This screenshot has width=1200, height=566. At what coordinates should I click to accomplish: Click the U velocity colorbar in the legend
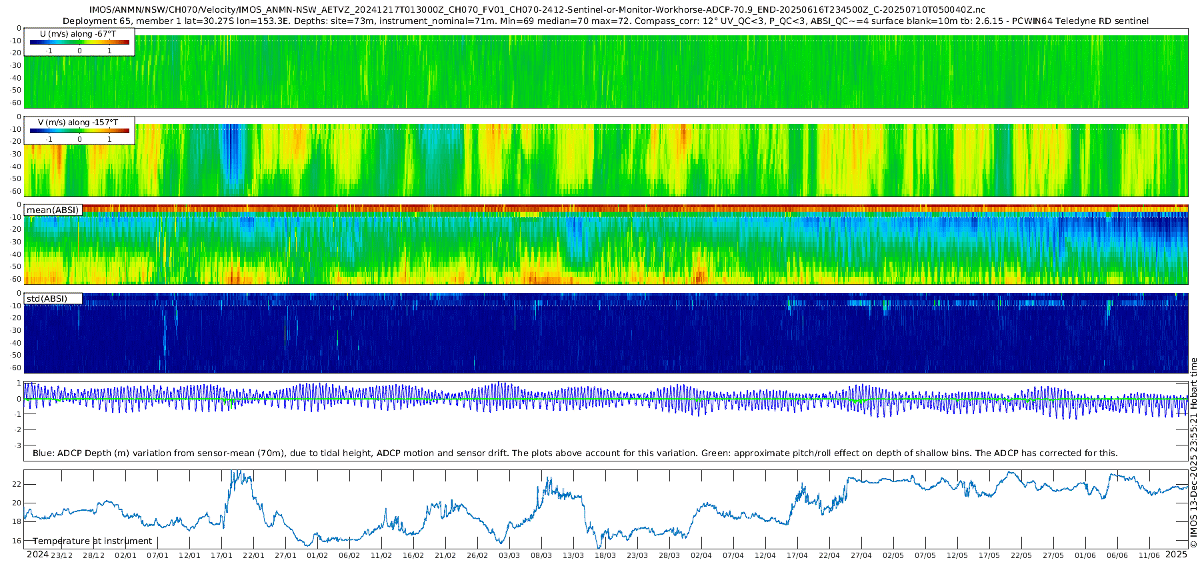pyautogui.click(x=79, y=42)
